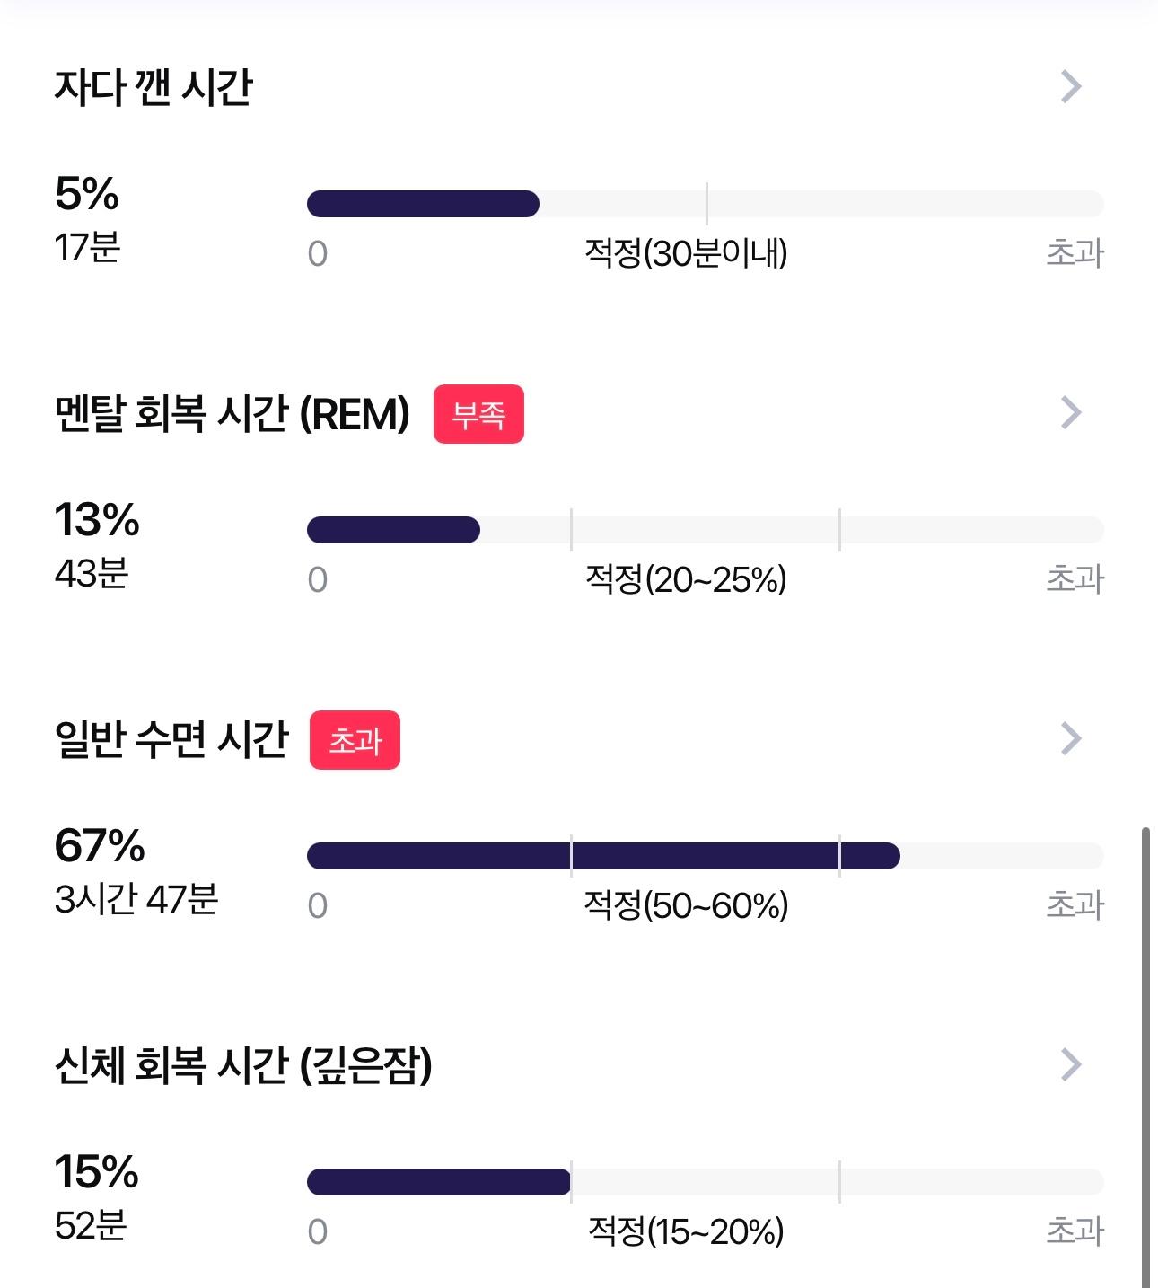Tap the 부족 badge beside REM
Screen dimensions: 1158x1288
pyautogui.click(x=478, y=414)
